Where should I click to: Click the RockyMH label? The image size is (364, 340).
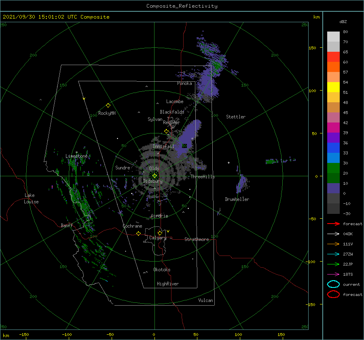[107, 113]
